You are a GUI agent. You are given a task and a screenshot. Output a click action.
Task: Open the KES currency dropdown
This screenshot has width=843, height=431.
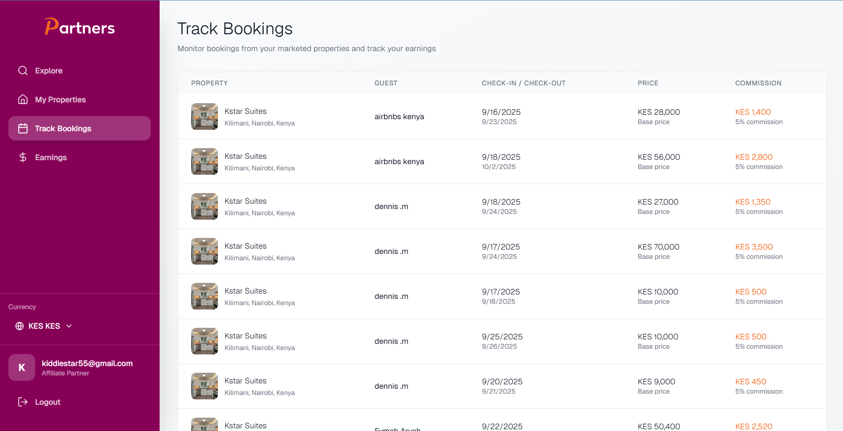point(44,326)
